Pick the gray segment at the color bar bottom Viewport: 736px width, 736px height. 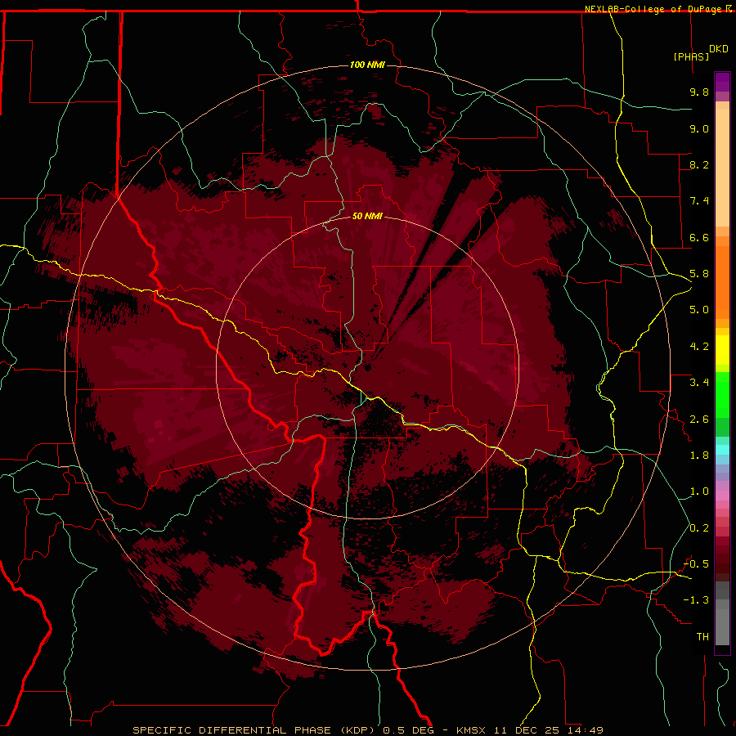[x=722, y=626]
